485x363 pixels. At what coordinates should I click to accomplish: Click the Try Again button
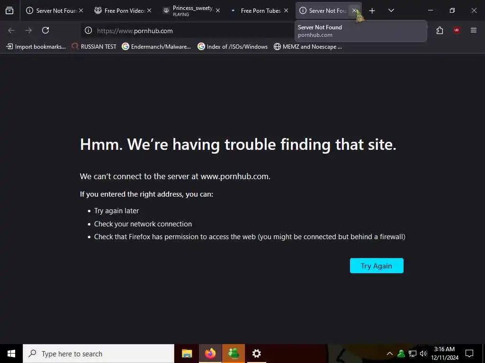click(377, 266)
